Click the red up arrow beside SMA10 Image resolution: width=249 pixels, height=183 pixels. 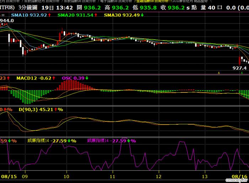49,15
